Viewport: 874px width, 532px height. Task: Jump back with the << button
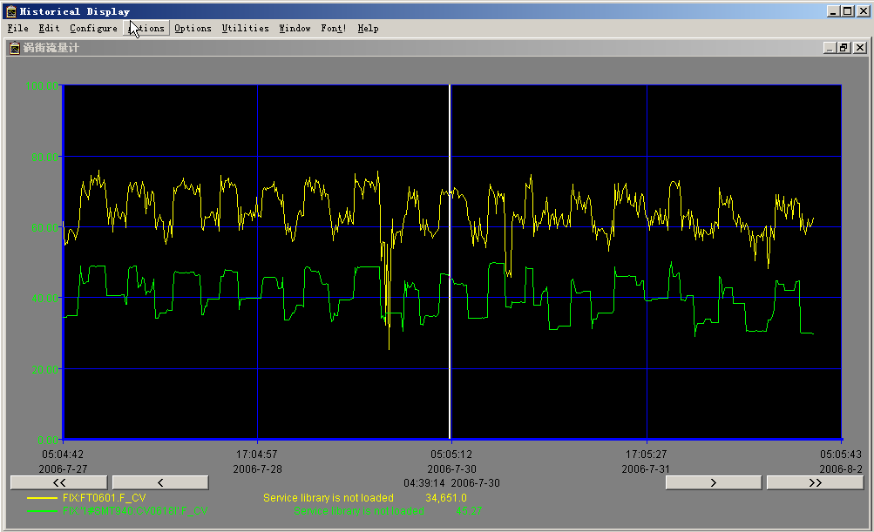click(x=58, y=482)
